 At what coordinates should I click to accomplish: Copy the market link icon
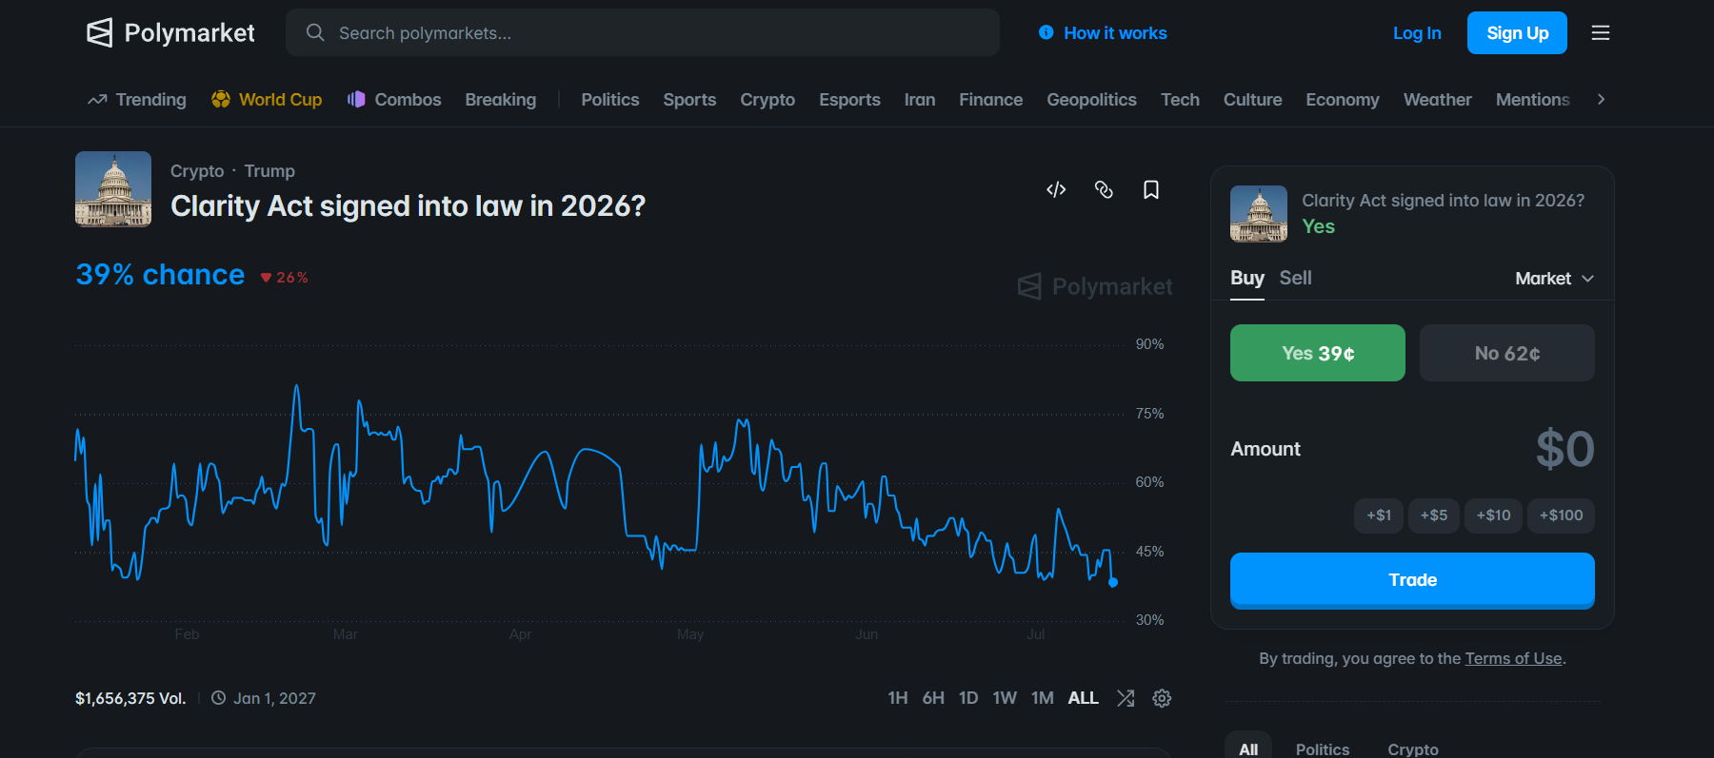pos(1104,189)
